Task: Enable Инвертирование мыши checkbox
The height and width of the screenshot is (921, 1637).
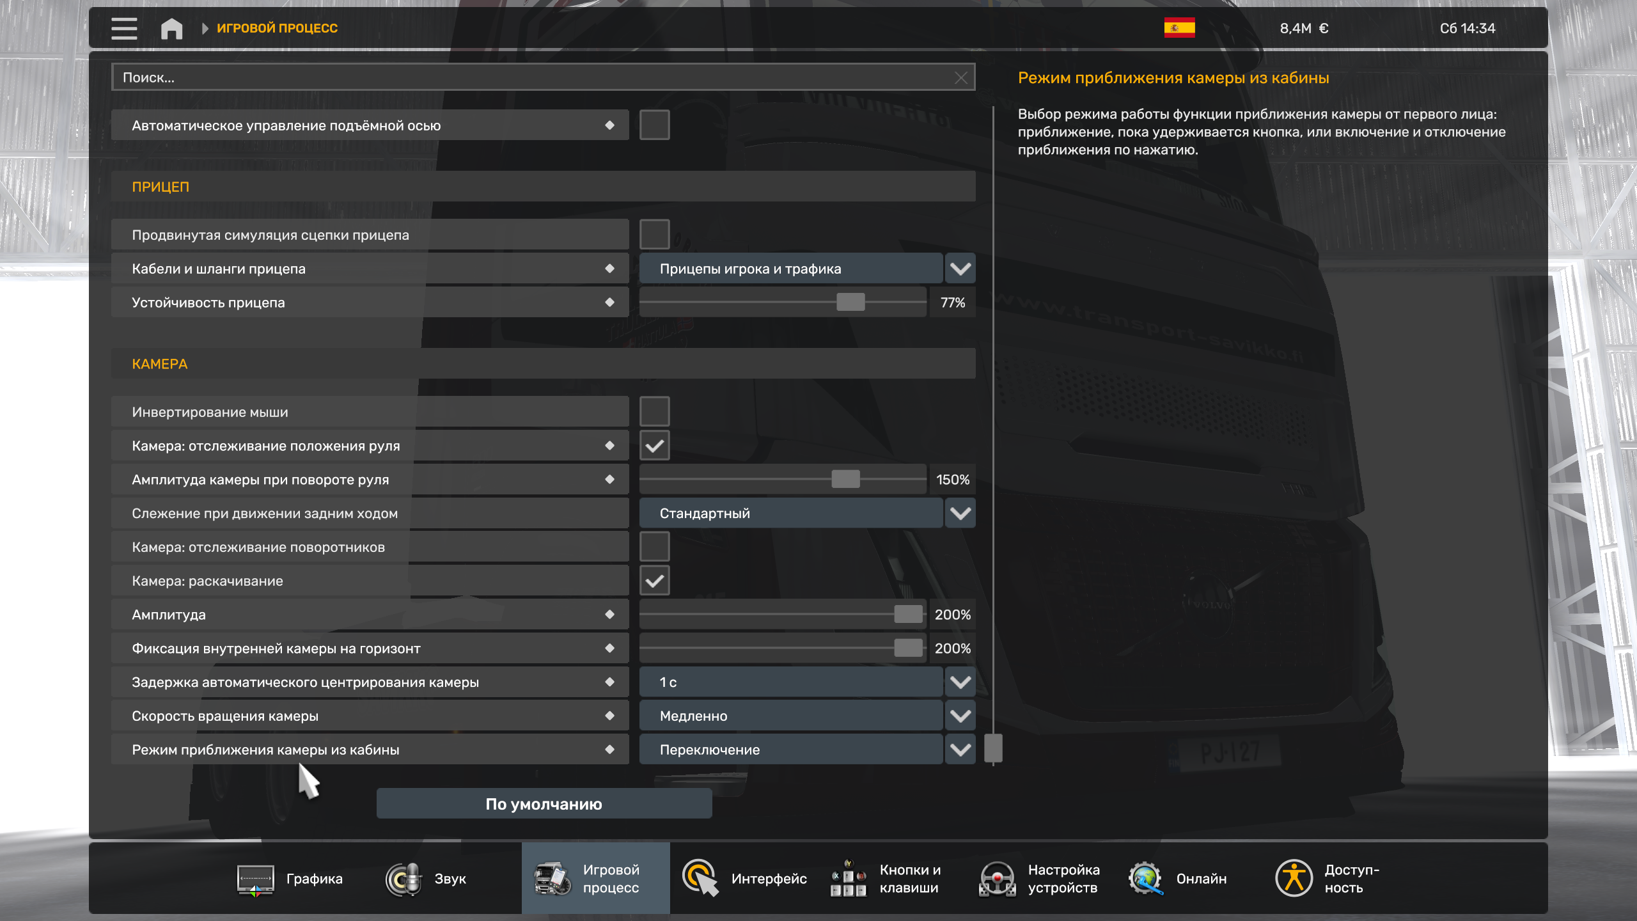Action: (654, 411)
